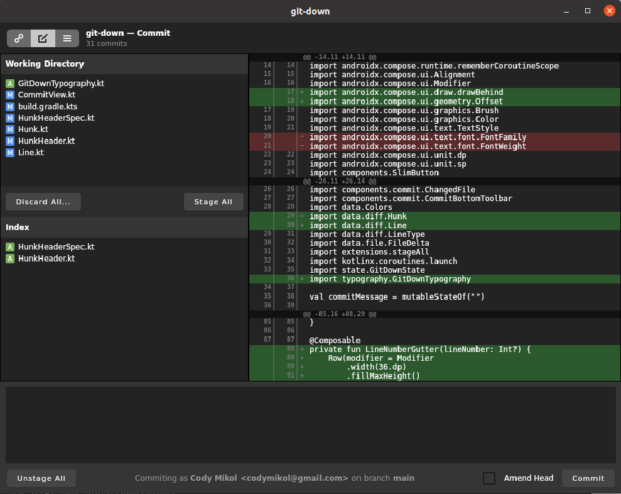This screenshot has height=494, width=621.
Task: Select Line.kt file entry
Action: click(31, 152)
